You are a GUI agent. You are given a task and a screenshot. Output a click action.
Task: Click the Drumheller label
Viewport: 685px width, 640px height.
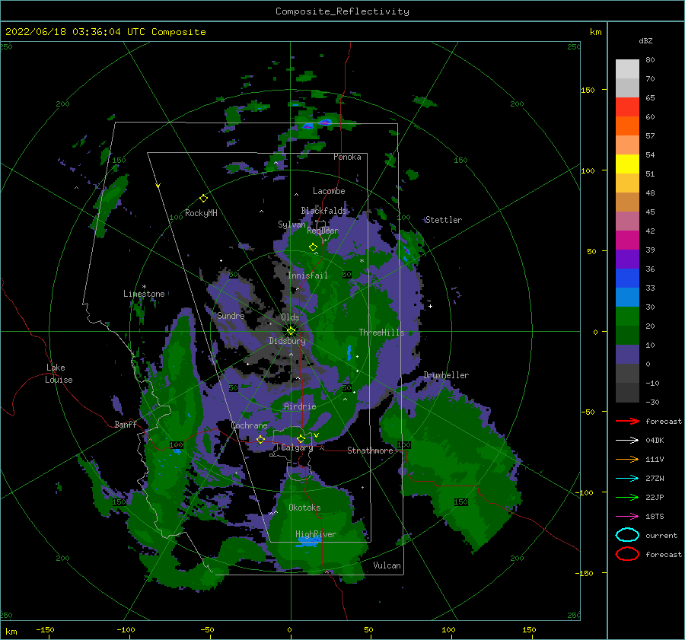(446, 375)
